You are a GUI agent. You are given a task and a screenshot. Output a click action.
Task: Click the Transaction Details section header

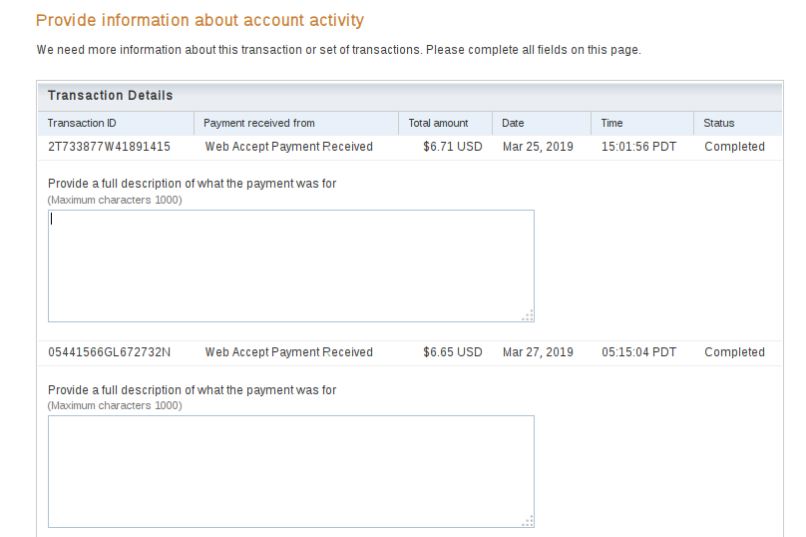tap(110, 96)
